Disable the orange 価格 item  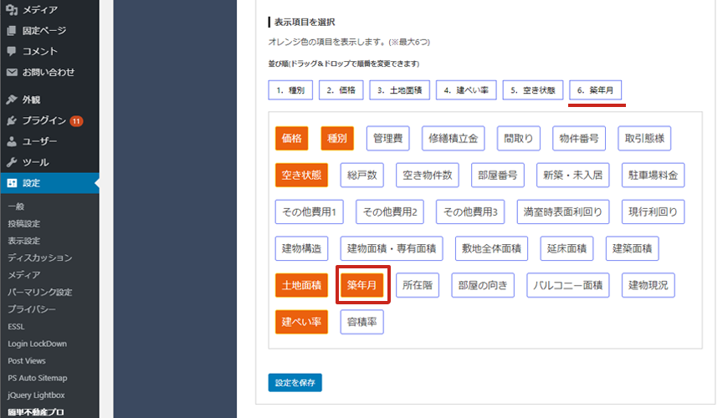(291, 138)
